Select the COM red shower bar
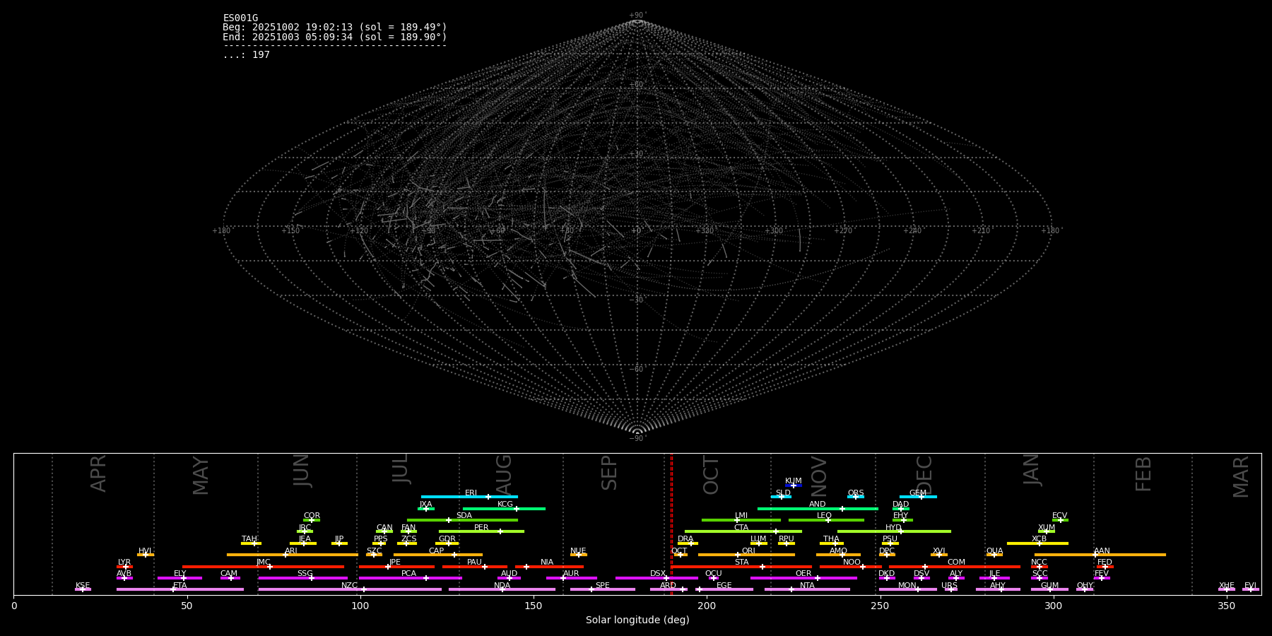 [x=955, y=567]
